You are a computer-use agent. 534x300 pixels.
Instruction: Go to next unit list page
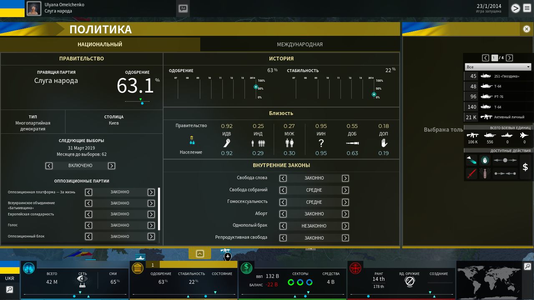pos(509,58)
